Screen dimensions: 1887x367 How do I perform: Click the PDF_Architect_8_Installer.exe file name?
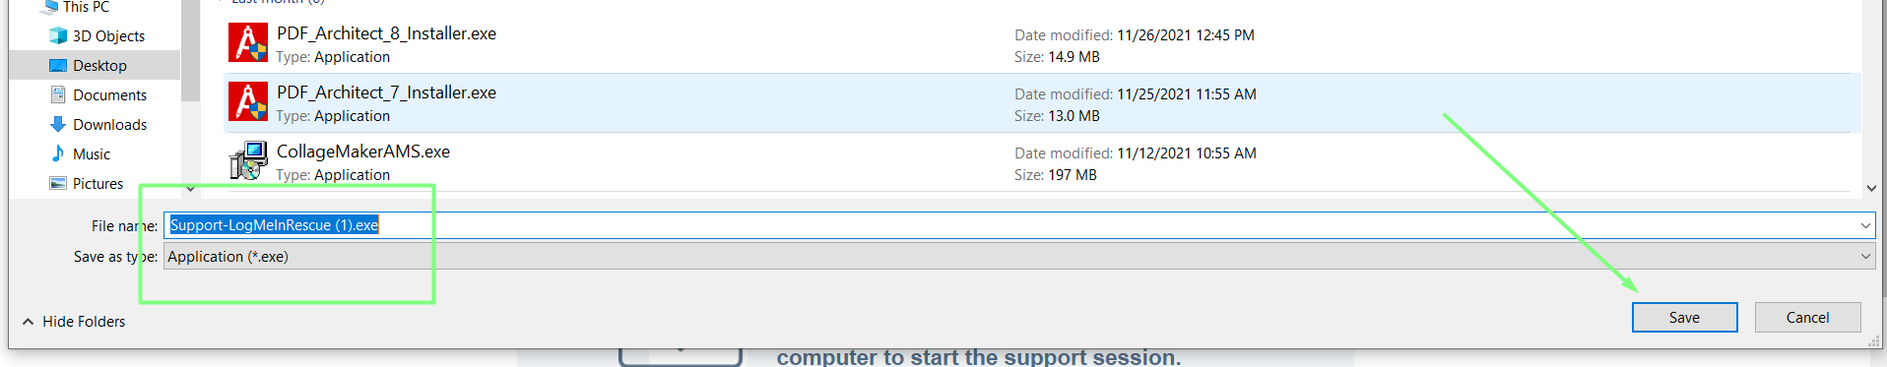(x=386, y=33)
